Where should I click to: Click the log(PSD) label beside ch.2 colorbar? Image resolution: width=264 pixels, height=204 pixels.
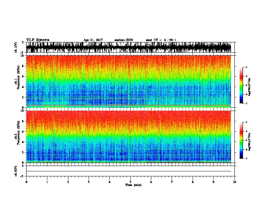pos(249,142)
